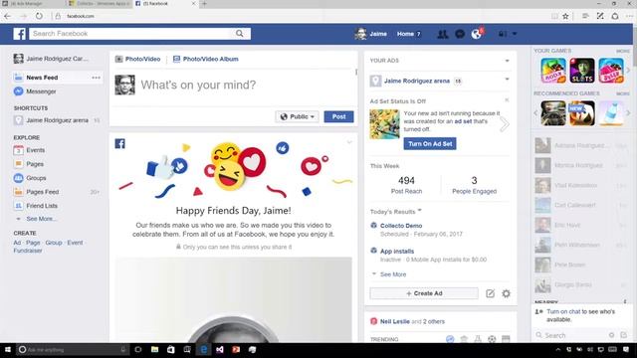
Task: Open account menu arrow in top bar
Action: click(x=515, y=34)
